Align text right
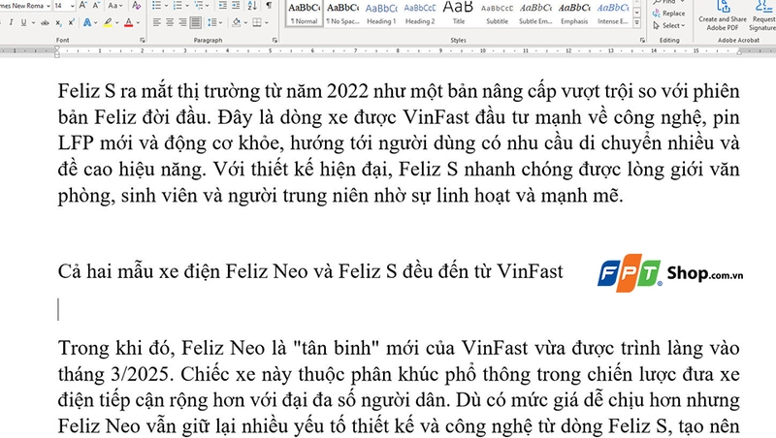776x438 pixels. coord(182,22)
